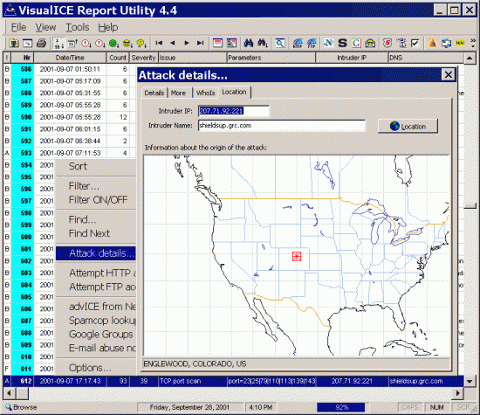Screen dimensions: 480x415
Task: Click the print toolbar icon
Action: (41, 43)
